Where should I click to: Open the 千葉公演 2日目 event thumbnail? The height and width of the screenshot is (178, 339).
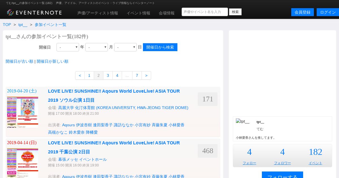tap(23, 163)
